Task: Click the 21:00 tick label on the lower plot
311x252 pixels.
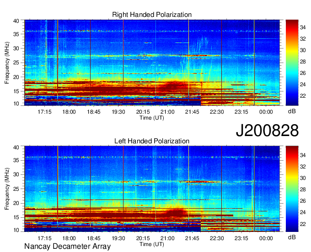Action: click(167, 238)
